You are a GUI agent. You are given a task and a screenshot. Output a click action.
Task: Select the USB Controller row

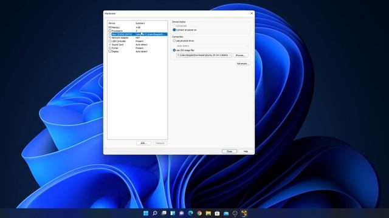(137, 41)
